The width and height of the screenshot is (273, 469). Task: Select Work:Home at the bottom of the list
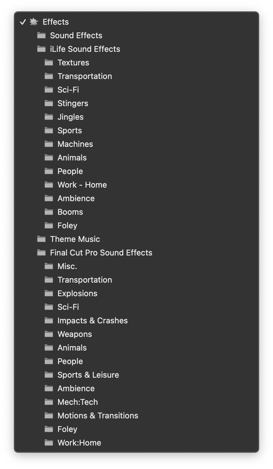coord(136,443)
